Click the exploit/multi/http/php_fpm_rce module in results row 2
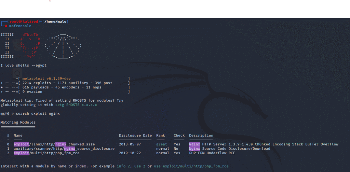350x172 pixels. [x=46, y=153]
